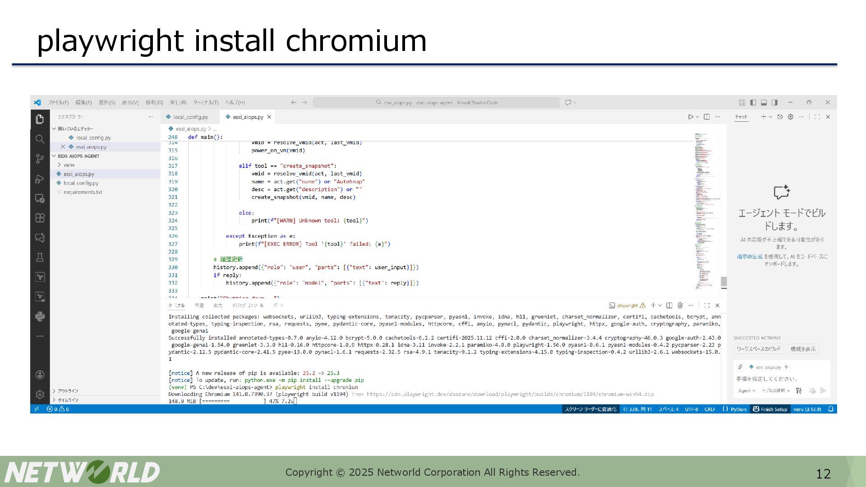The height and width of the screenshot is (487, 866).
Task: Open the Agent mode dropdown
Action: (x=746, y=391)
